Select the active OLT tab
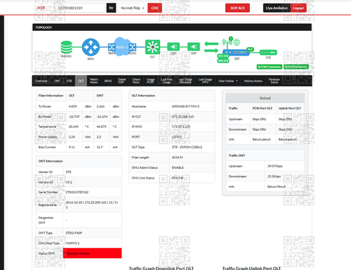 click(x=81, y=81)
